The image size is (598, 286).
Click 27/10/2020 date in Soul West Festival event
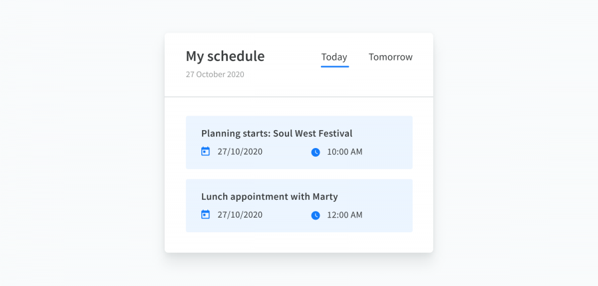tap(240, 152)
